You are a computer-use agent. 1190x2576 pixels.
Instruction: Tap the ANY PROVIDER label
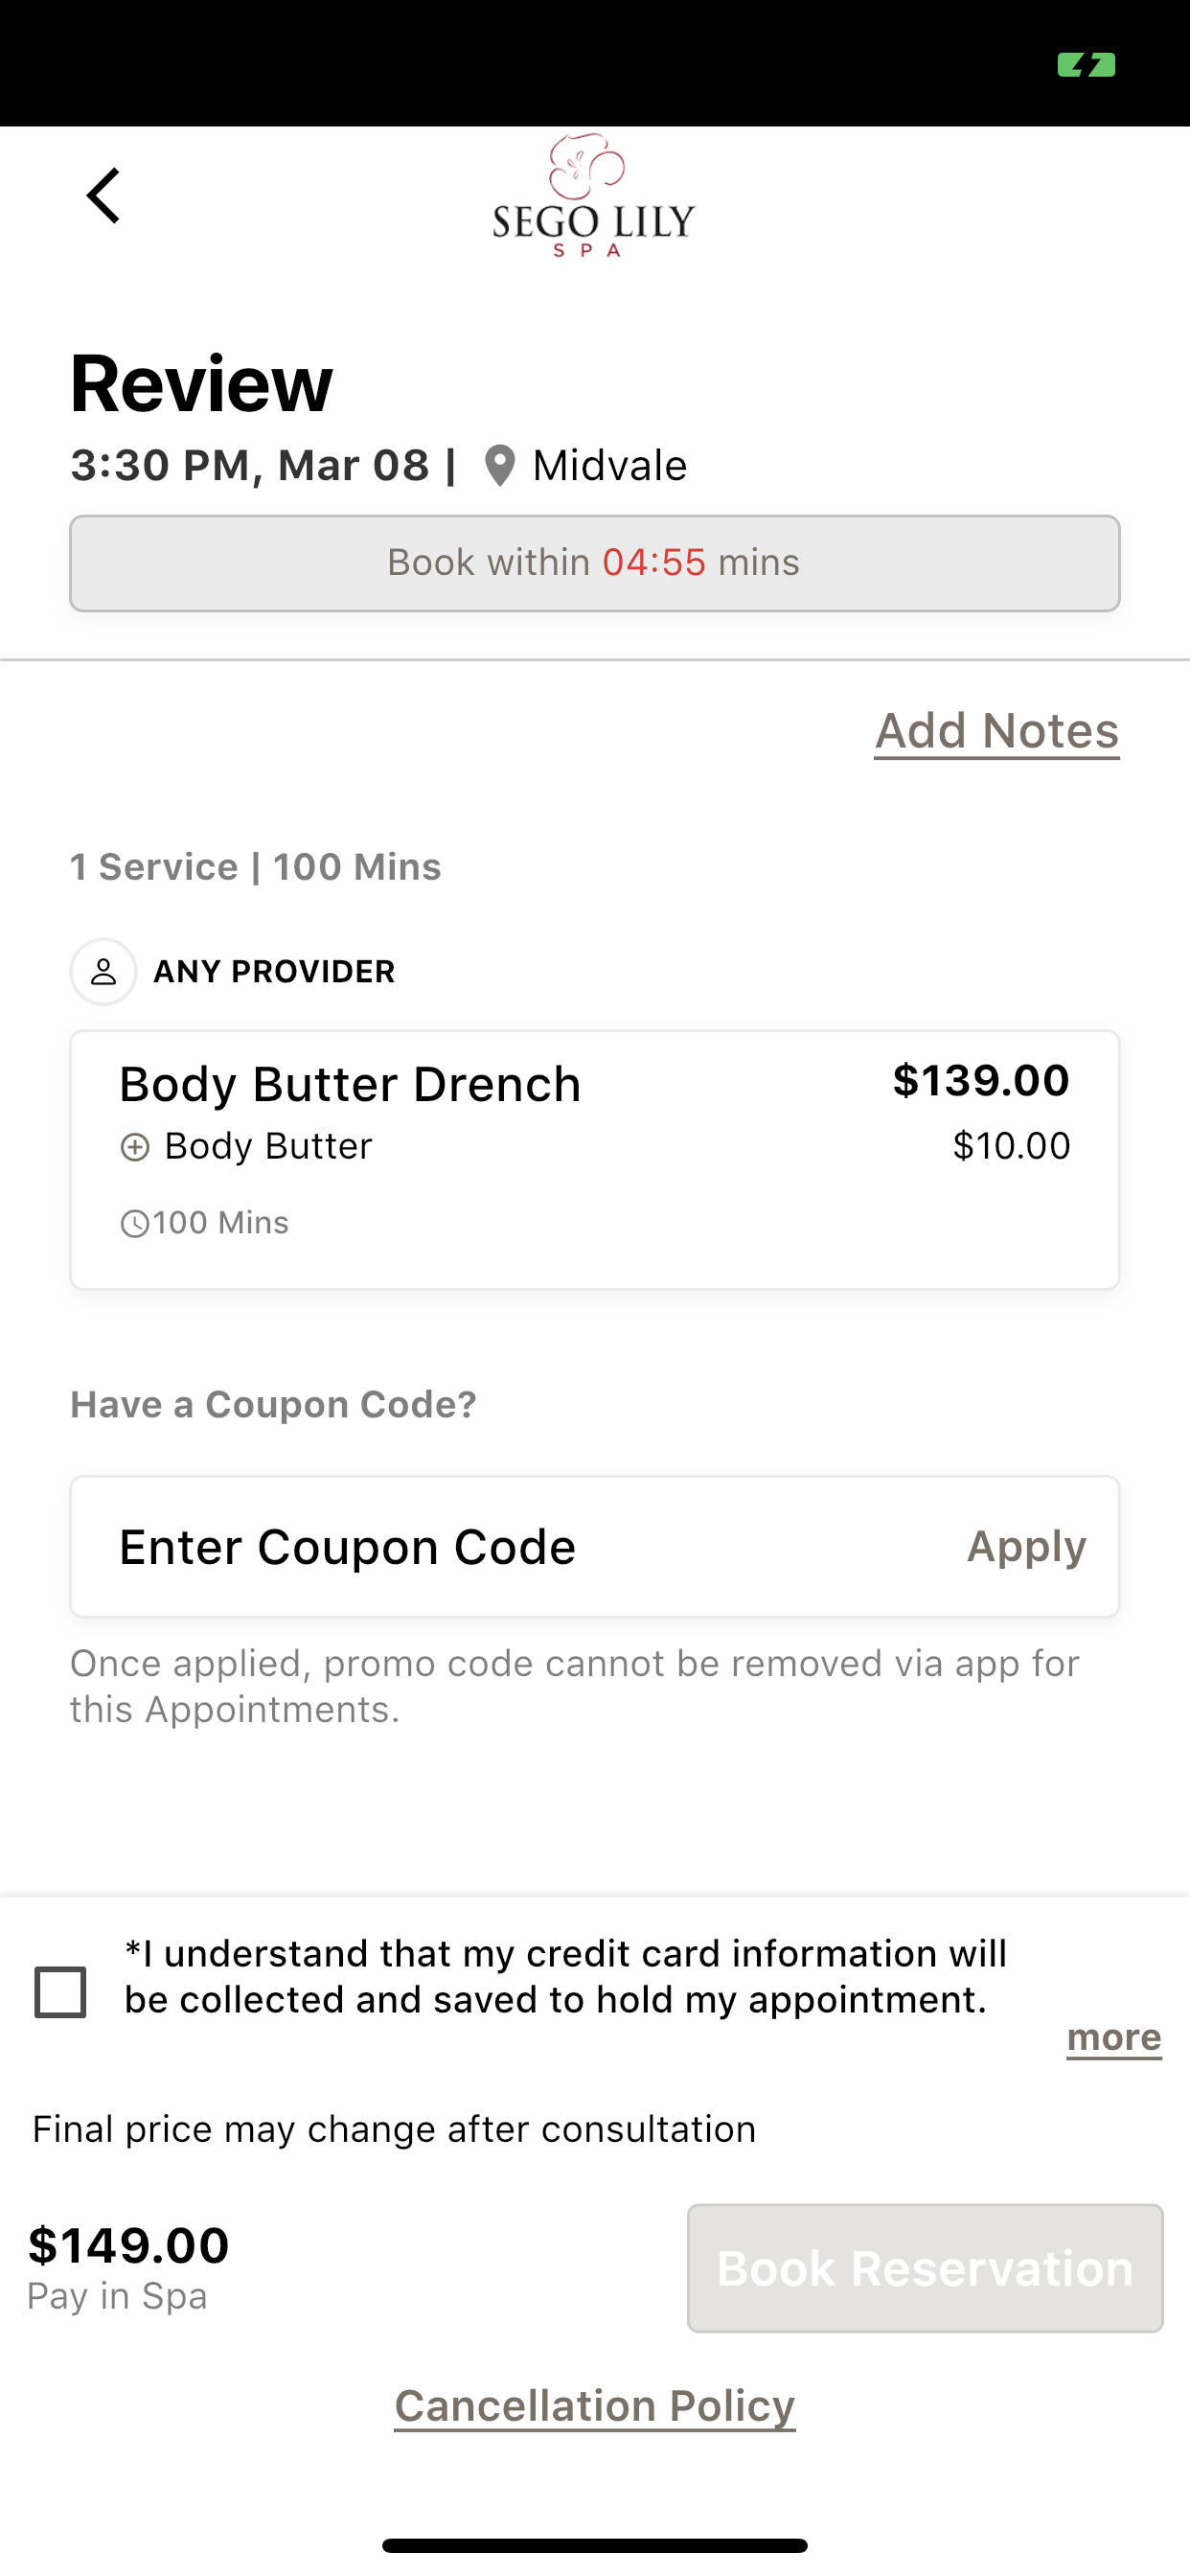pos(274,972)
